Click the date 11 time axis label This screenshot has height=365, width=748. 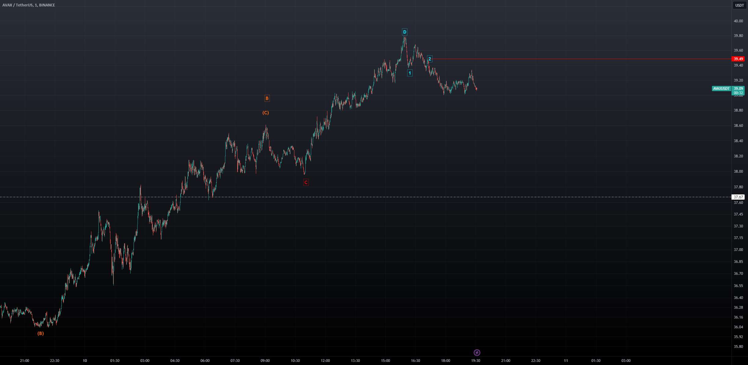566,361
